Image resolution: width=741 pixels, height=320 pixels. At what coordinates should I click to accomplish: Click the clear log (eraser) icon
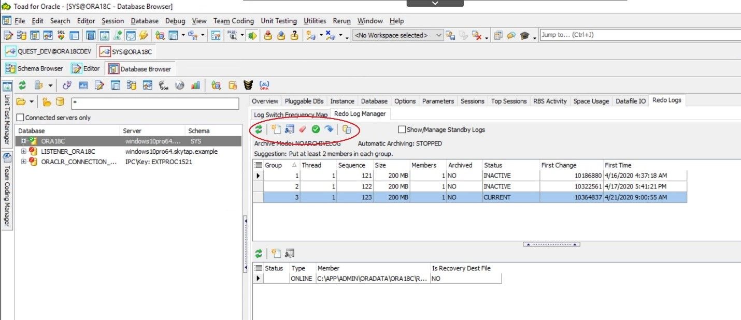point(303,129)
